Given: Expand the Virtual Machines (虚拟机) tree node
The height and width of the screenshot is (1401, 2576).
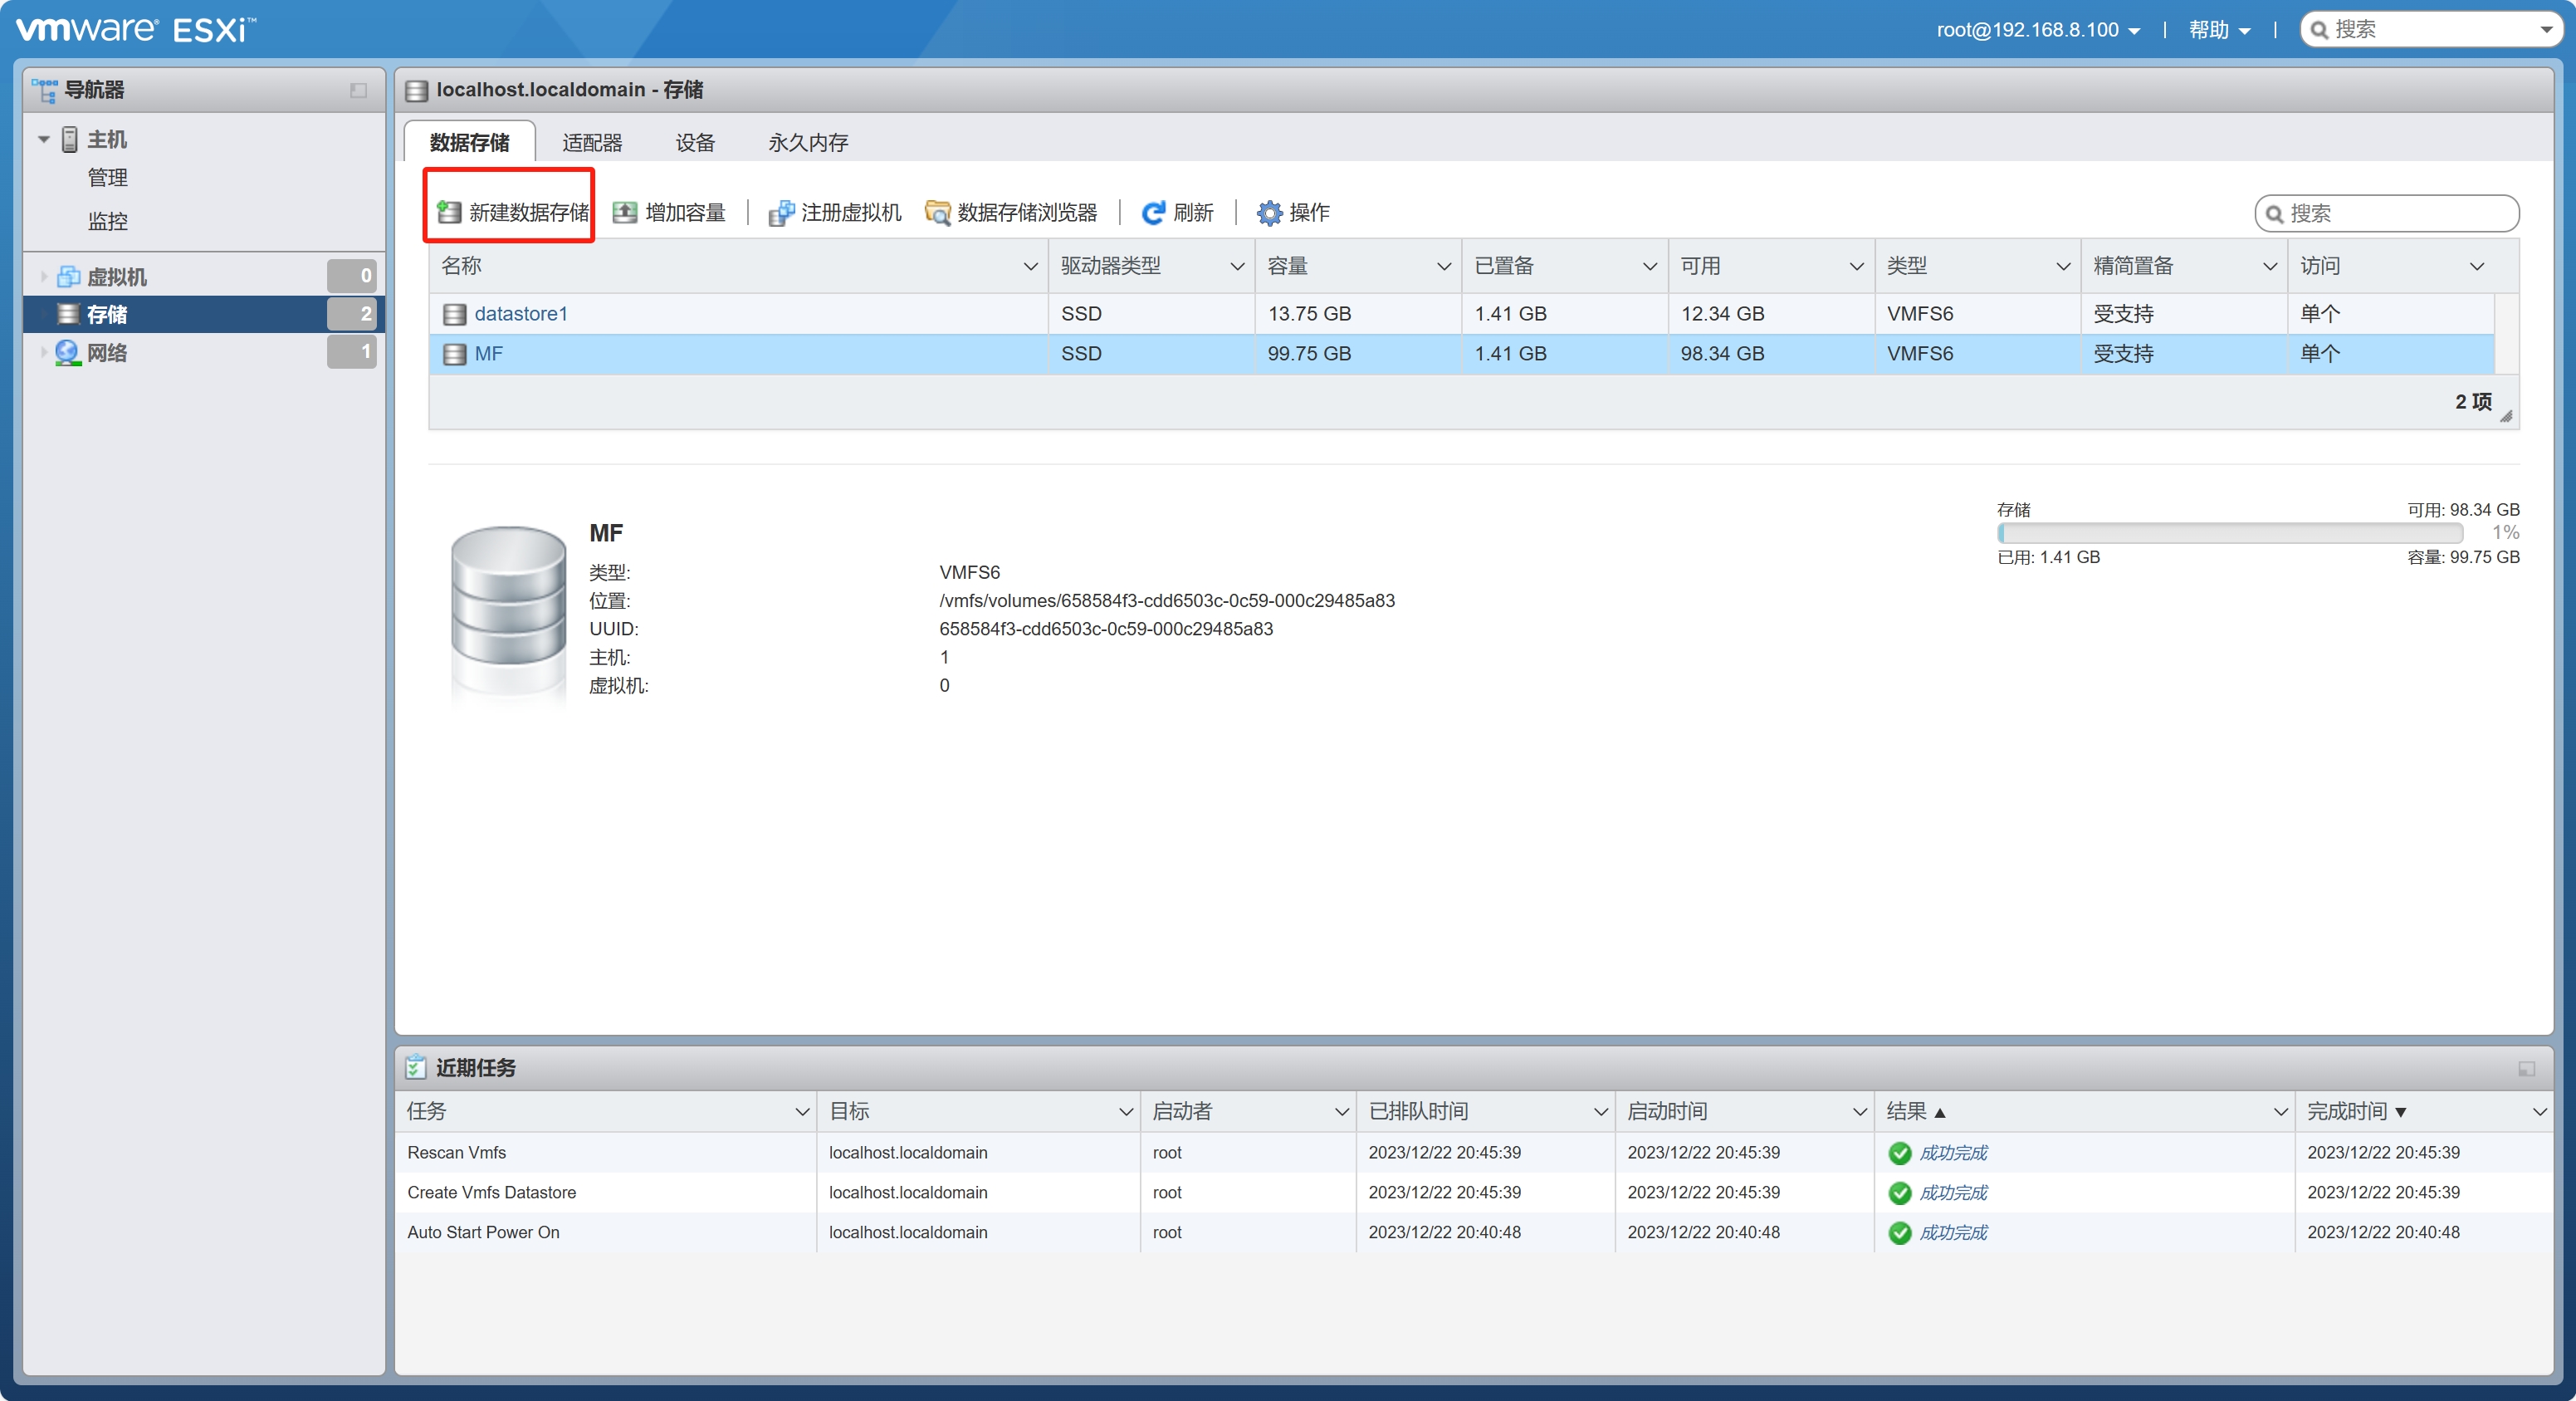Looking at the screenshot, I should click(44, 277).
